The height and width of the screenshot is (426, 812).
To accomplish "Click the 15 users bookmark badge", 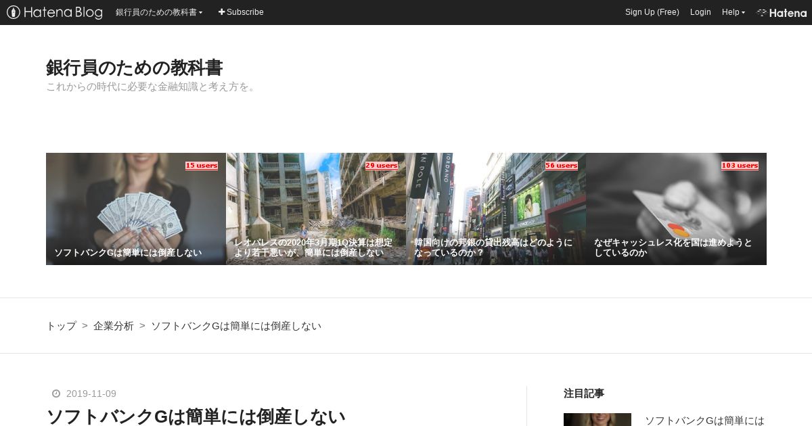I will point(202,166).
